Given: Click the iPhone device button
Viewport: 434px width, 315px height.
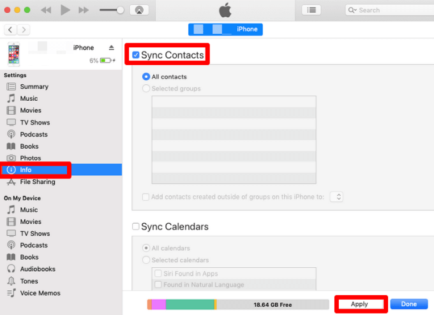Looking at the screenshot, I should (x=225, y=29).
